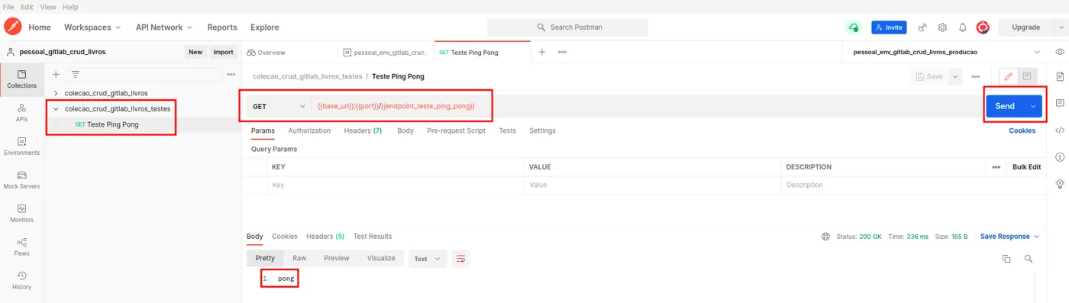Viewport: 1069px width, 303px height.
Task: Open the code snippet icon
Action: pyautogui.click(x=1060, y=131)
